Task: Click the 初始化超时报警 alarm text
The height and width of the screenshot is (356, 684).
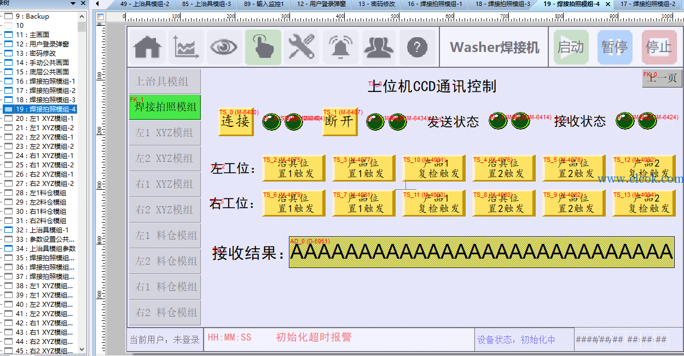Action: click(x=314, y=337)
